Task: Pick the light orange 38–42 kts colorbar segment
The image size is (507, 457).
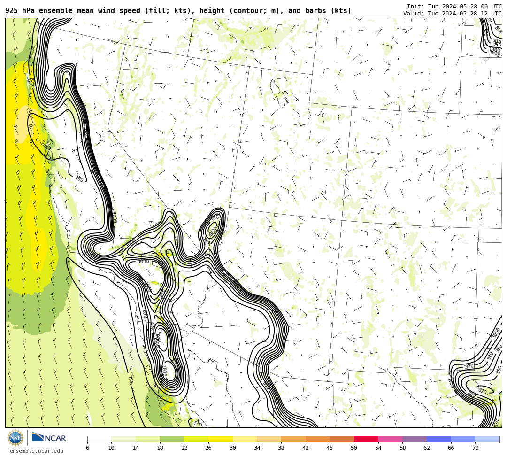Action: (293, 439)
